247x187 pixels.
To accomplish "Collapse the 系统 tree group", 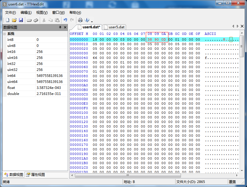I will (5, 34).
